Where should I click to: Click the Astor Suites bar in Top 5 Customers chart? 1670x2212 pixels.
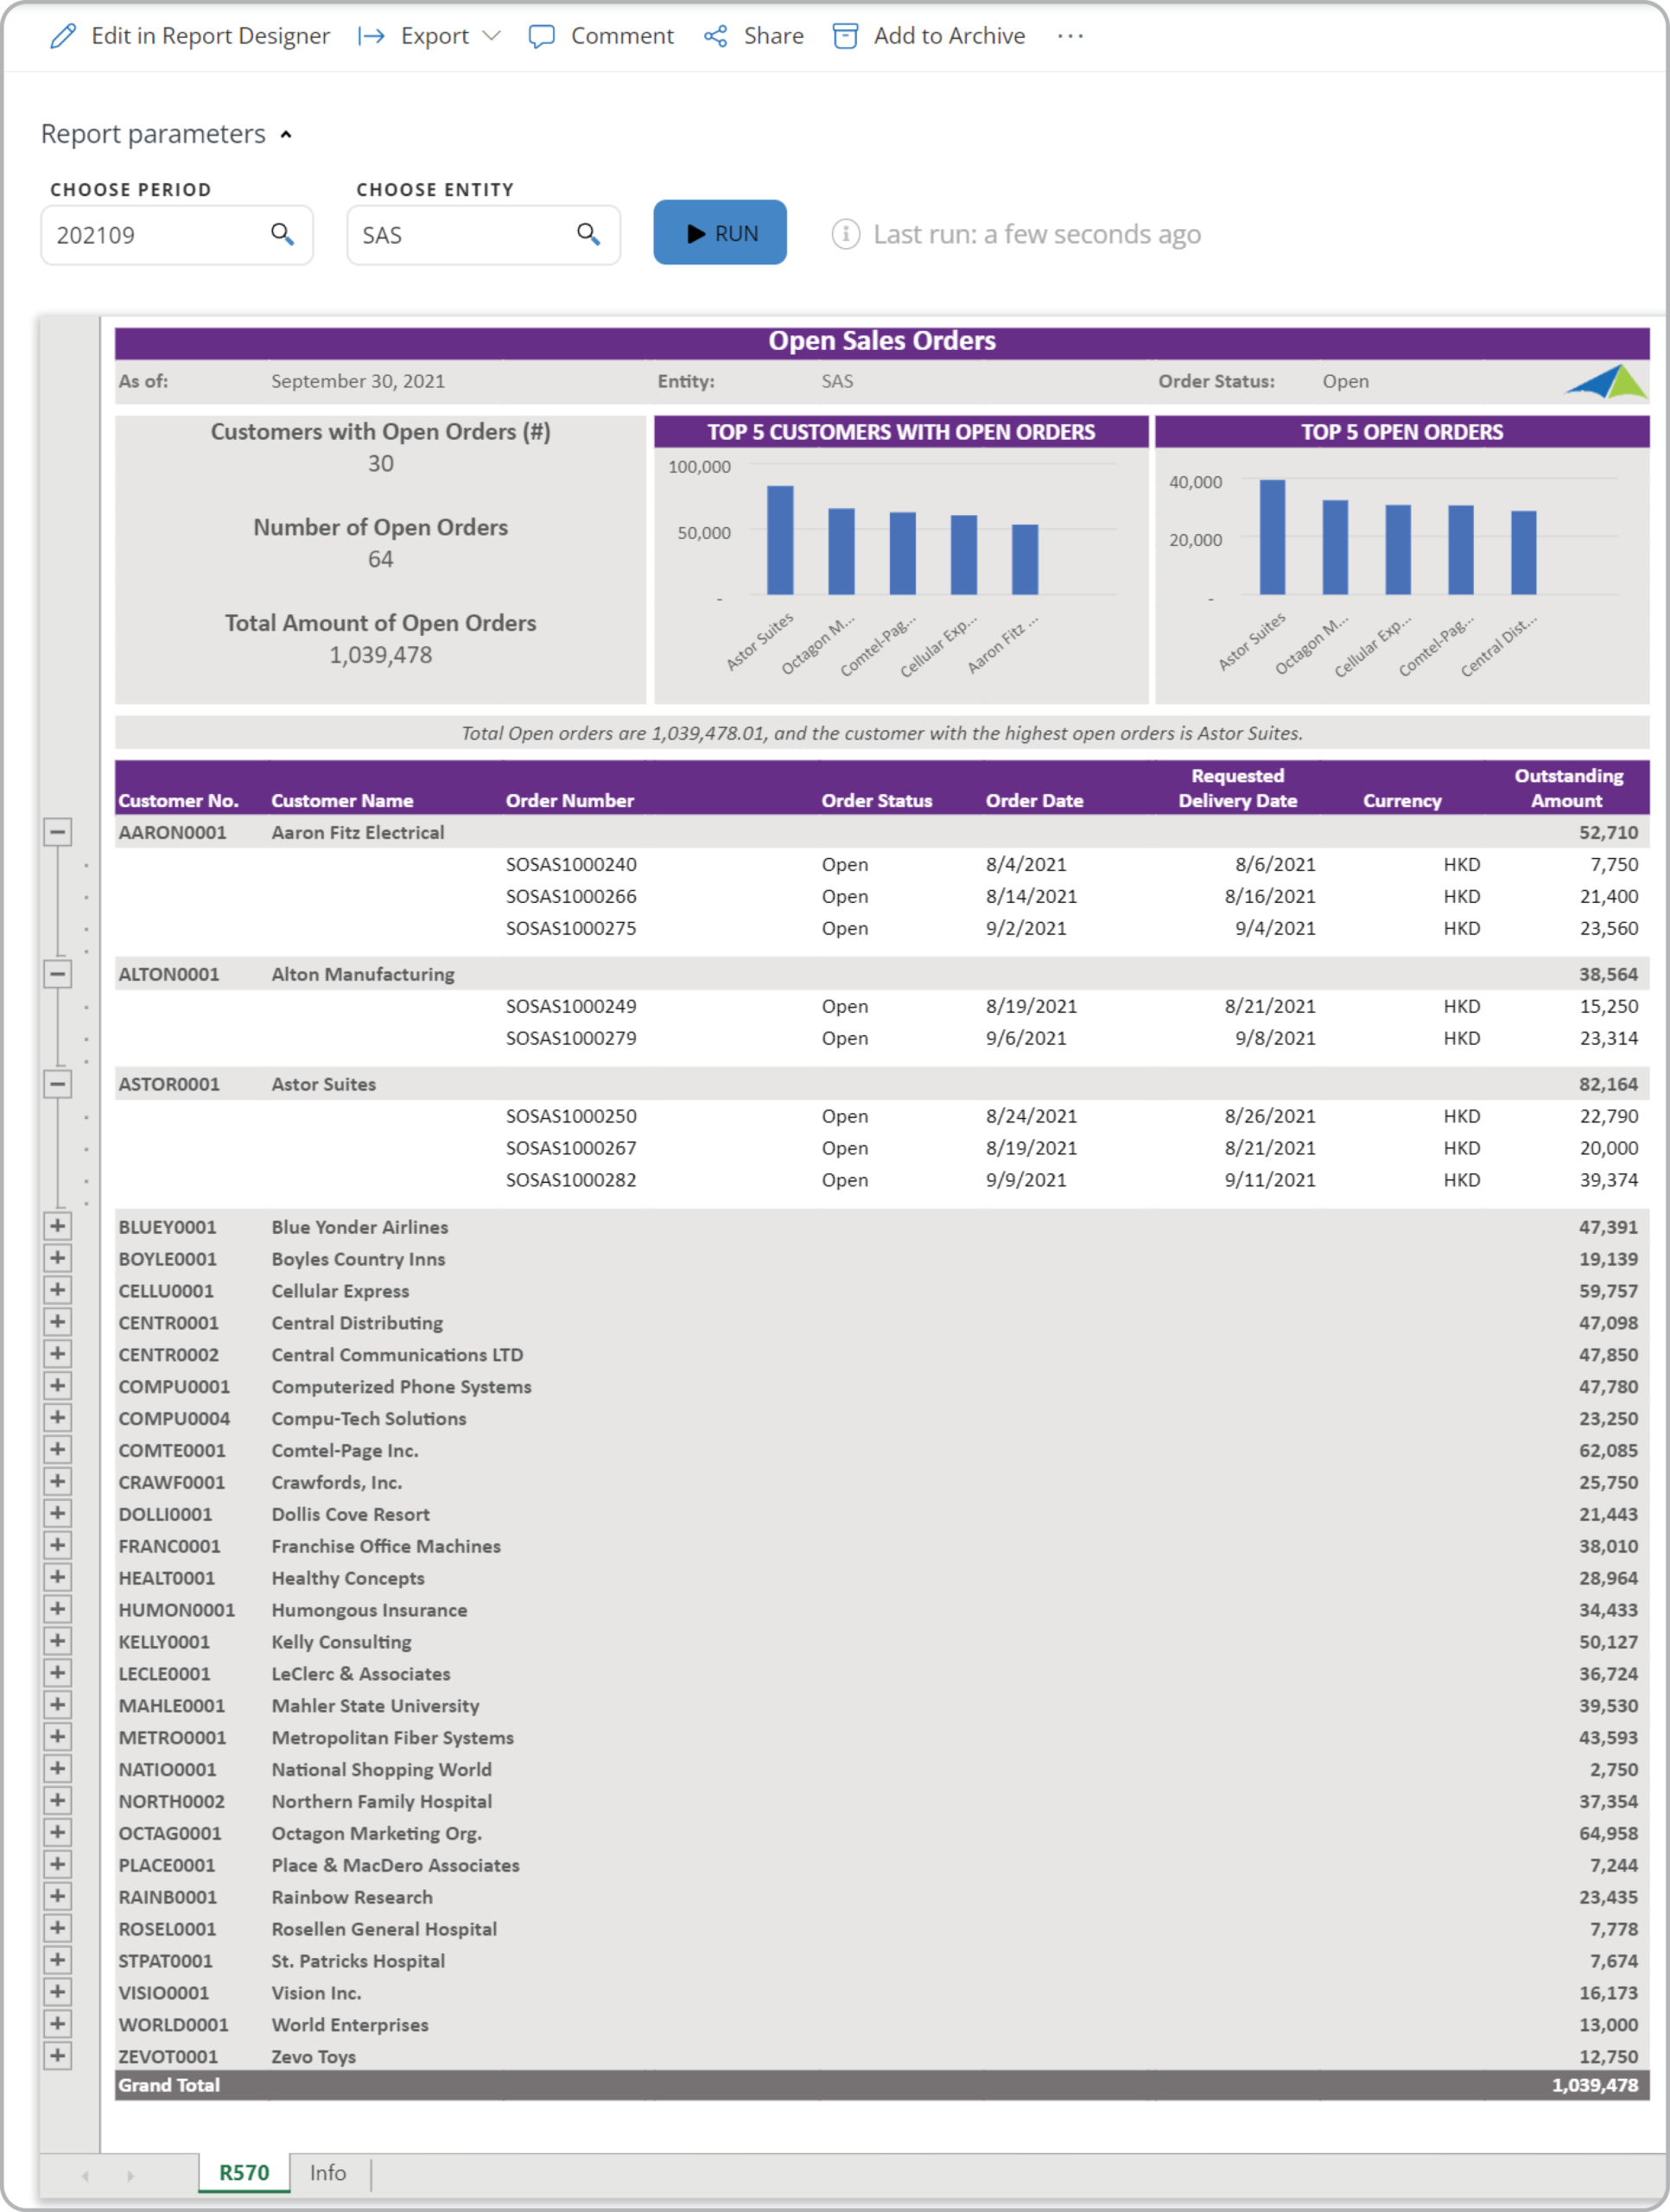click(x=780, y=540)
